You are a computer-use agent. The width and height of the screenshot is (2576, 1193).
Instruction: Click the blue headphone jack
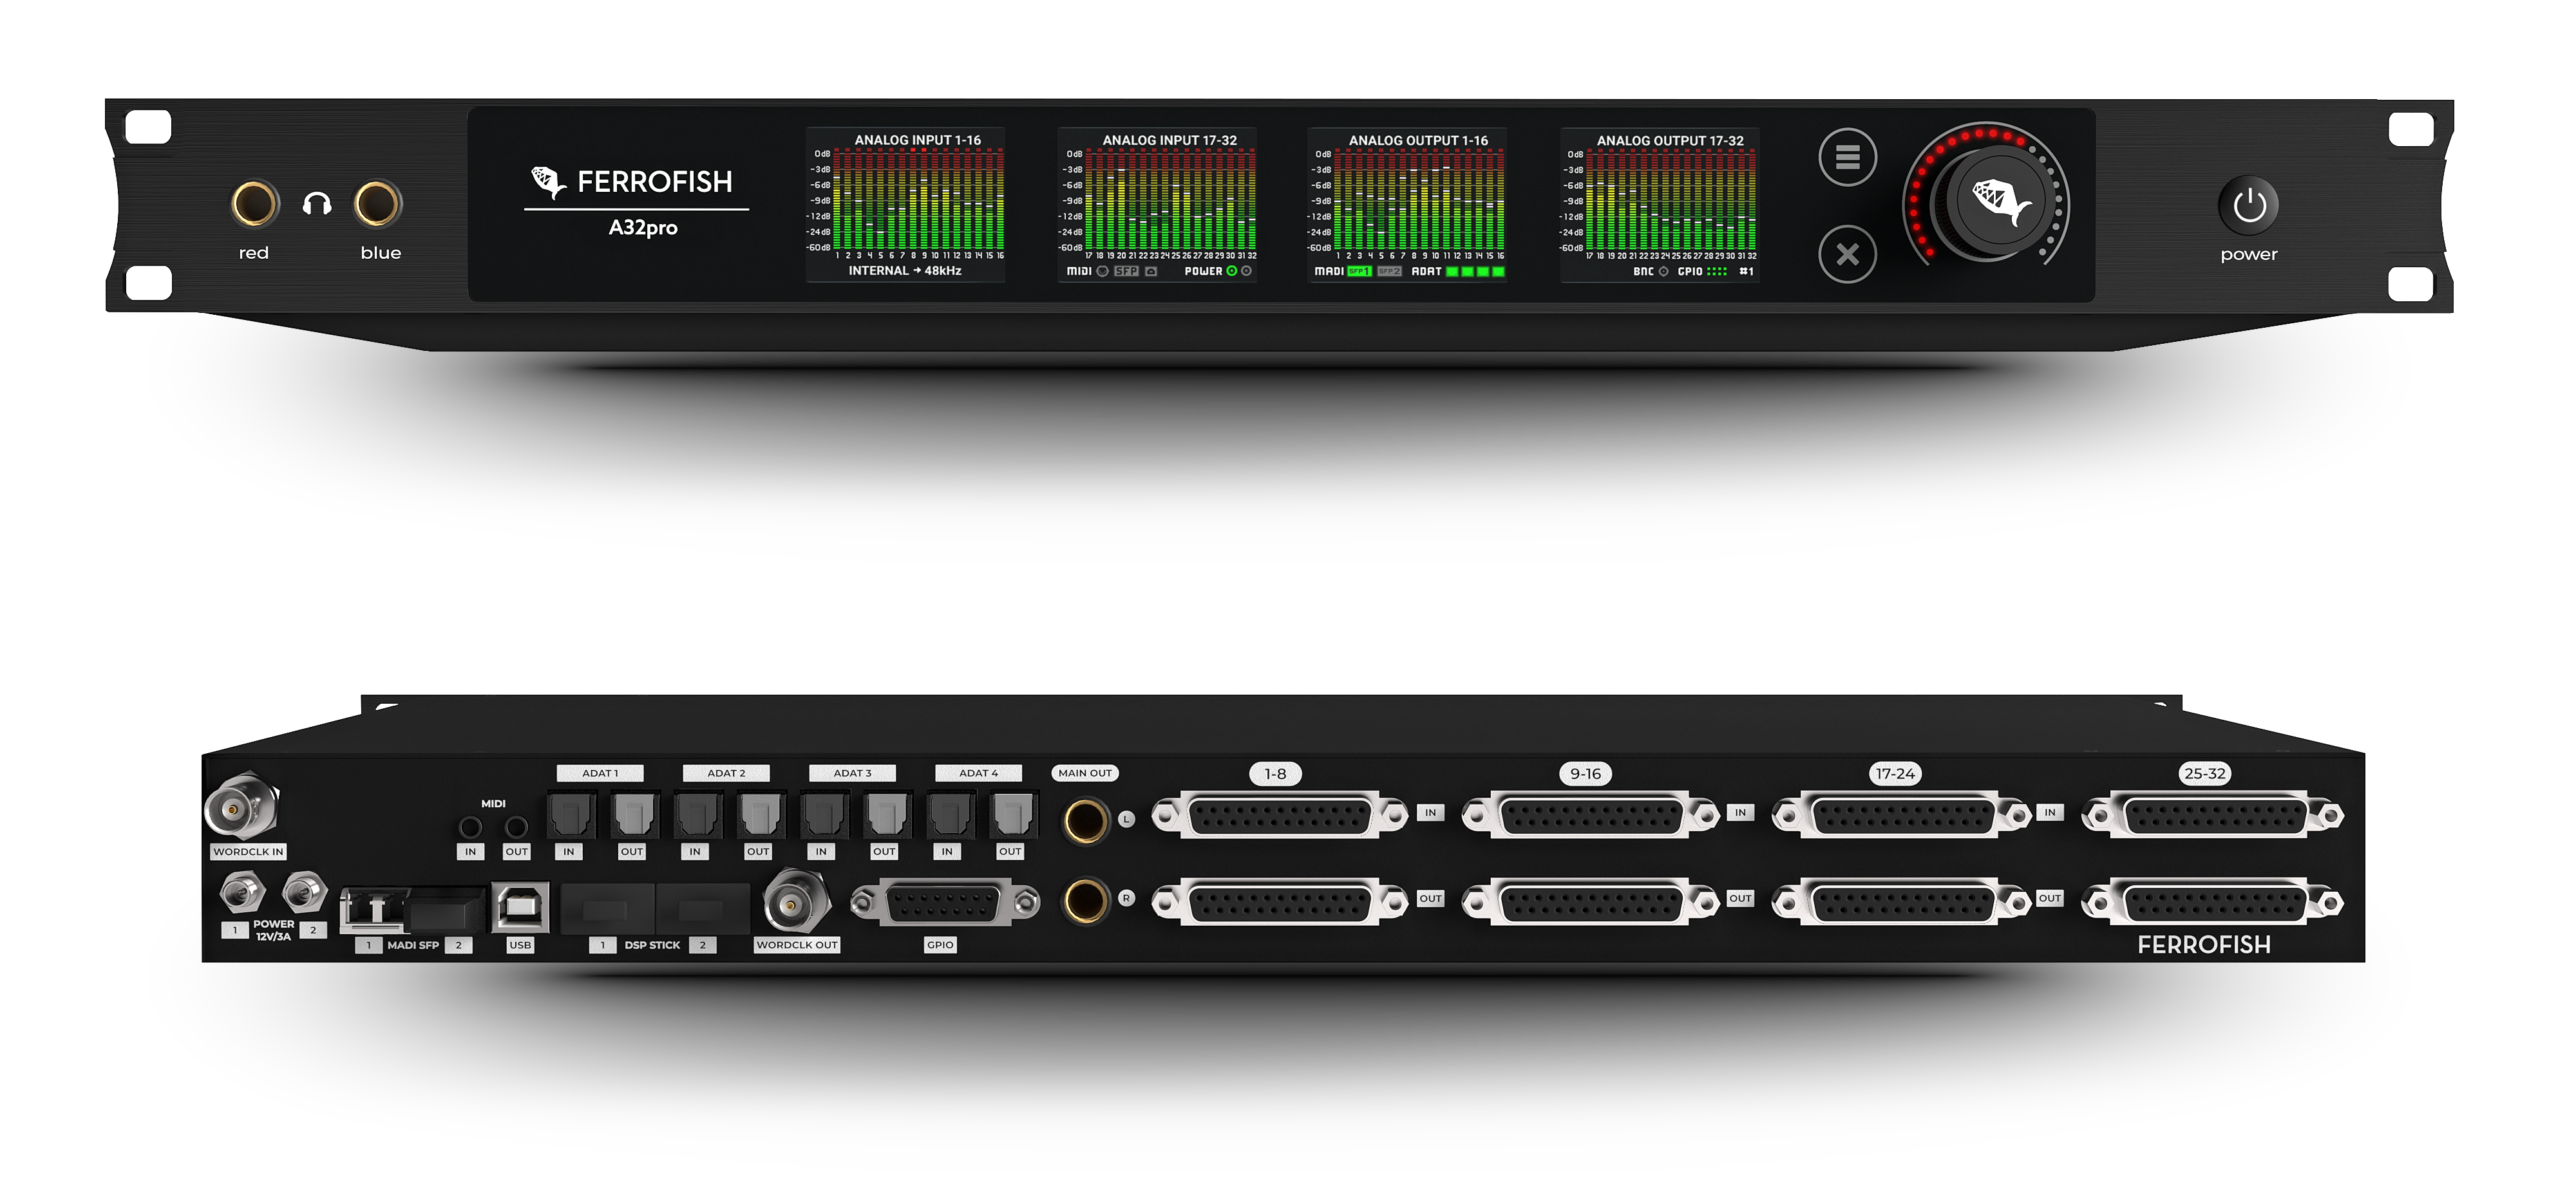pyautogui.click(x=378, y=204)
